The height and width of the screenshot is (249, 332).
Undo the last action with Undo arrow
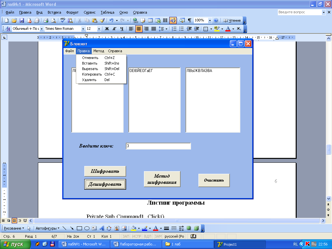[x=112, y=20]
